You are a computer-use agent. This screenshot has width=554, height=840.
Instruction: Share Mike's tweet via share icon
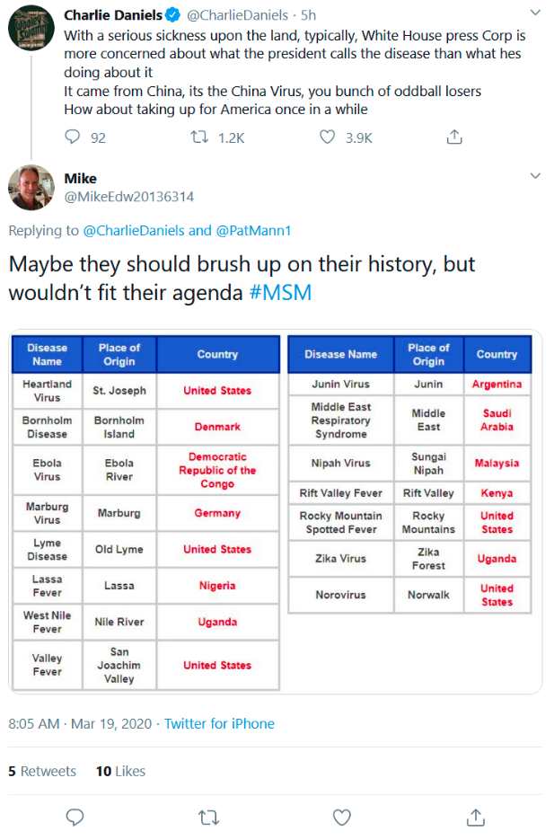pyautogui.click(x=476, y=818)
